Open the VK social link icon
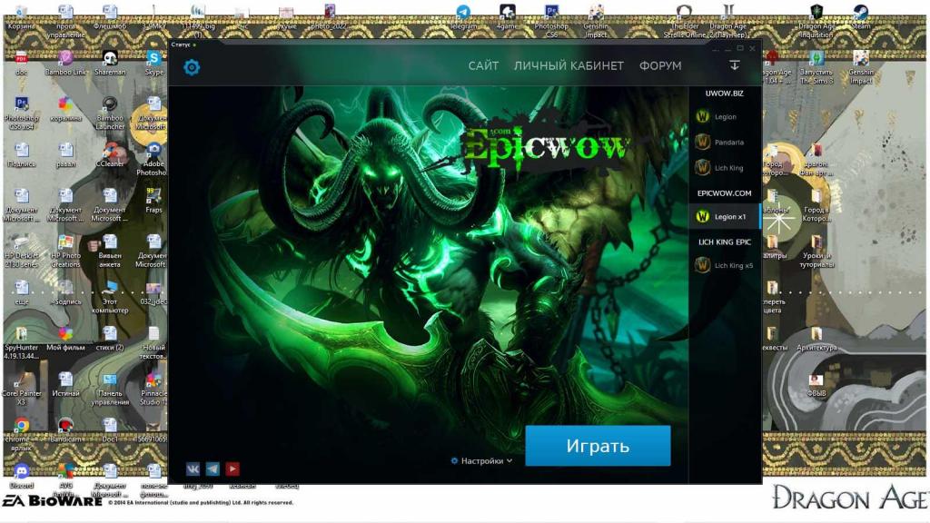The width and height of the screenshot is (930, 523). (x=193, y=469)
